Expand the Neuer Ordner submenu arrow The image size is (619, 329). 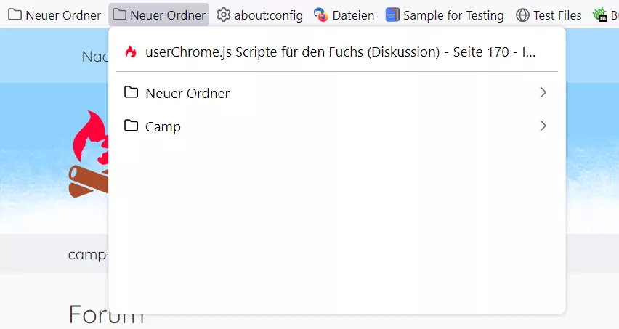[543, 93]
